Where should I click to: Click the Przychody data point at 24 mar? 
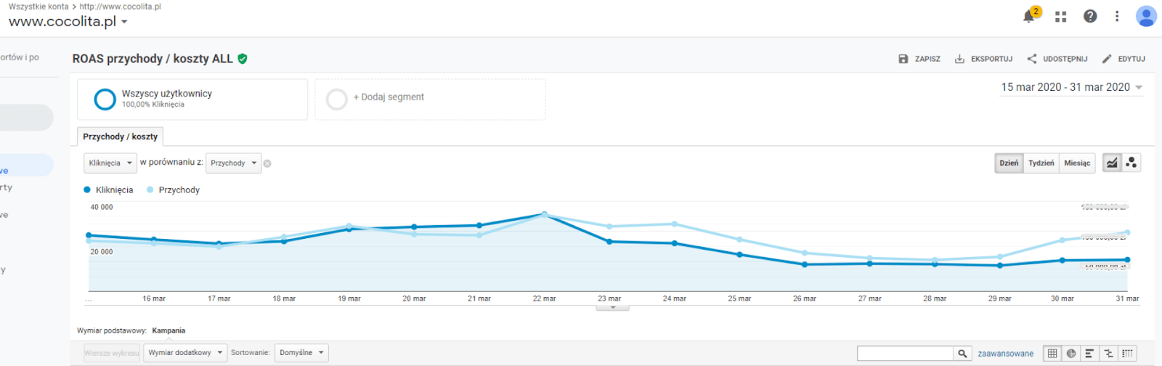(675, 224)
